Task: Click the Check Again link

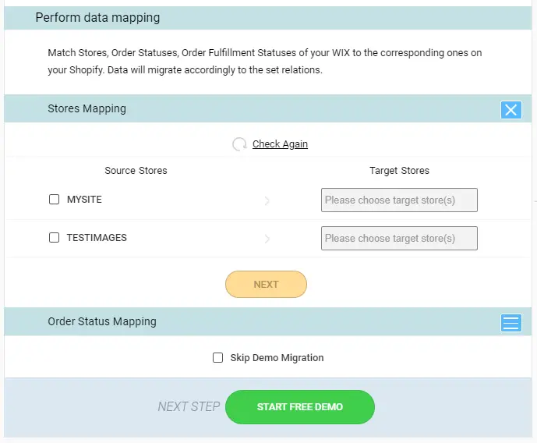Action: (280, 144)
